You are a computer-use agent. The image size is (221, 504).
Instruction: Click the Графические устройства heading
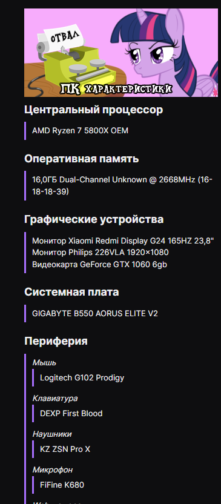(94, 219)
